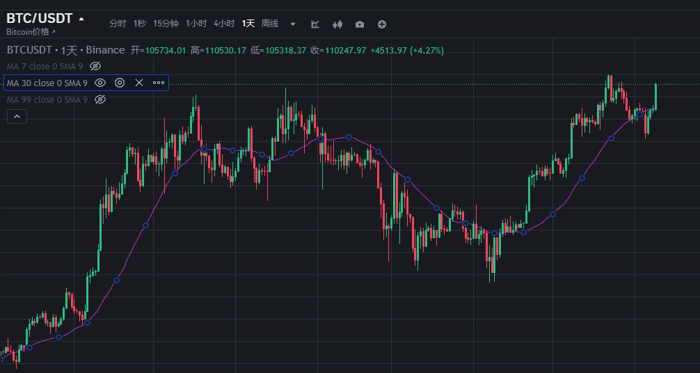Remove the MA 30 indicator

click(139, 83)
